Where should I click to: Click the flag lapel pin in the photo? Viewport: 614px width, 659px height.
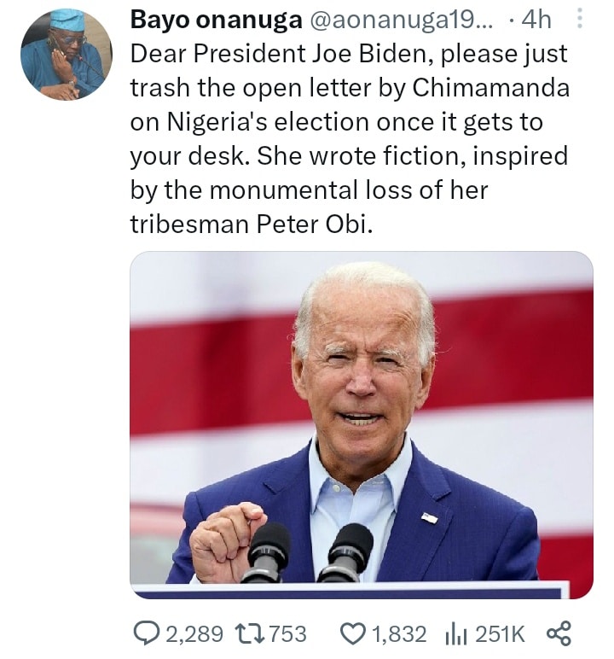pyautogui.click(x=429, y=517)
